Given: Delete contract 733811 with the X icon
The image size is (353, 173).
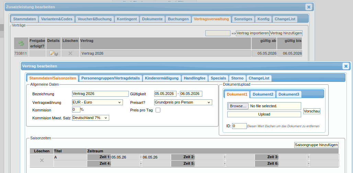Looking at the screenshot, I should coord(70,53).
